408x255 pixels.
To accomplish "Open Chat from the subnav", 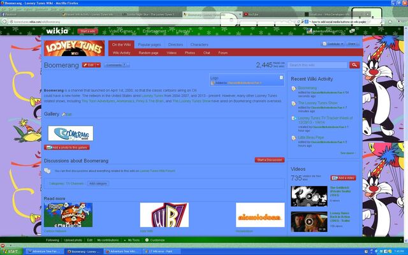I will coord(207,53).
